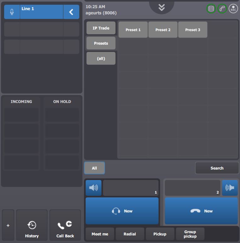Select Preset 2

click(x=163, y=30)
